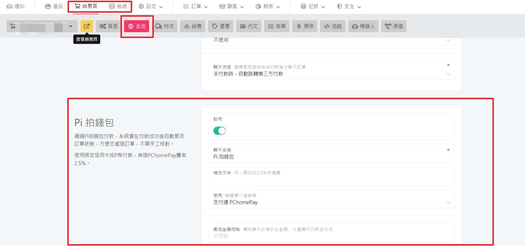Expand the 設定 settings menu
525x246 pixels.
point(151,7)
